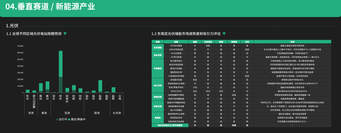This screenshot has width=341, height=133.
Task: Click the 越南 column header in the table
Action: point(195,42)
